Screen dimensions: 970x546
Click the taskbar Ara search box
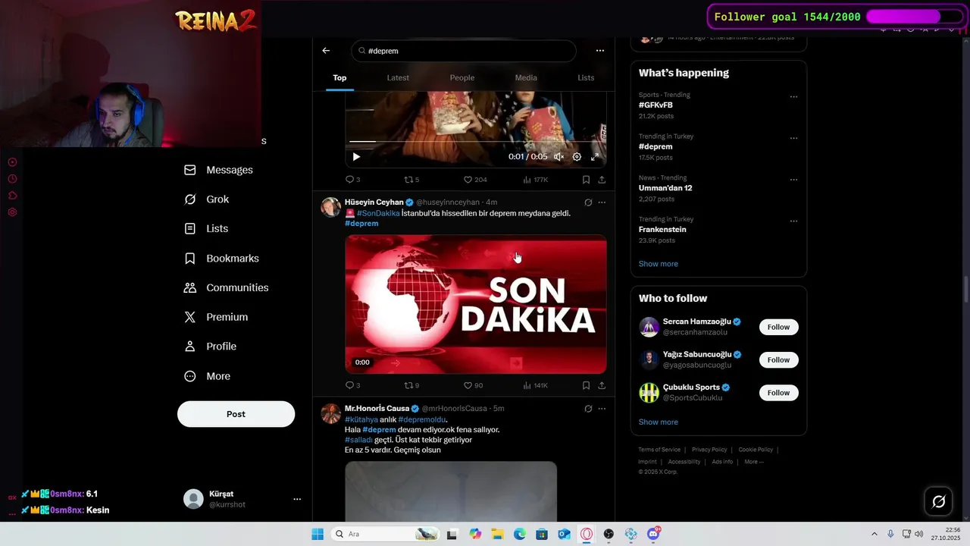tap(386, 534)
